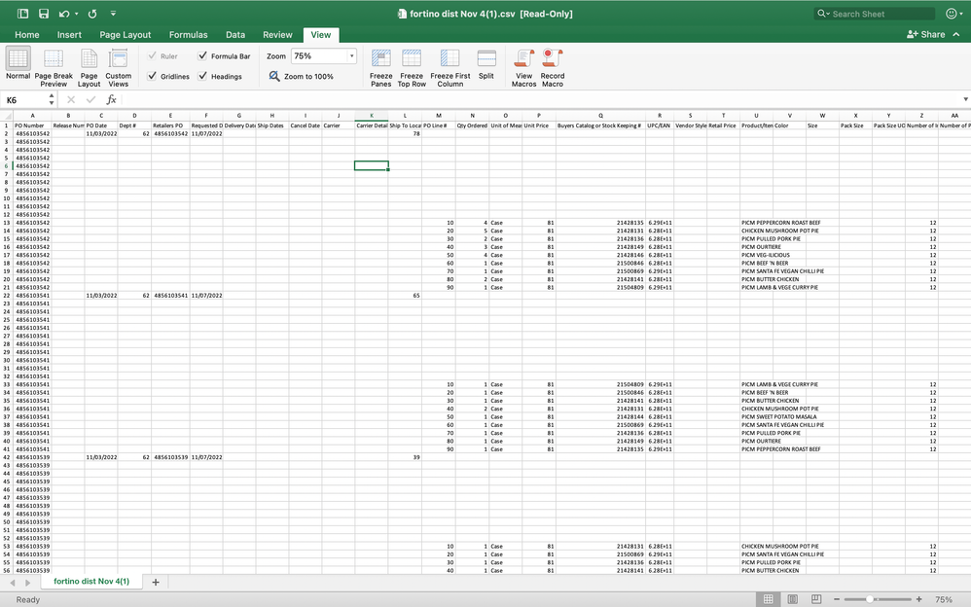This screenshot has width=971, height=607.
Task: Open View Macros
Action: coord(523,67)
